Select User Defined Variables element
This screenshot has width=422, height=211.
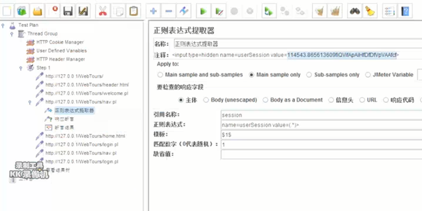tap(62, 51)
